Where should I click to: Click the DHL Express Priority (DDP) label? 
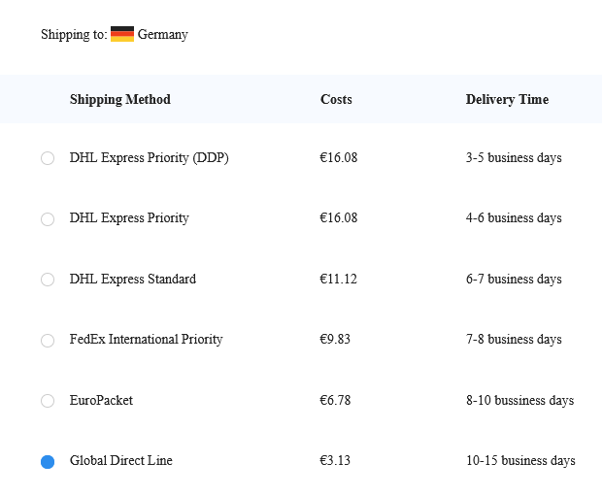tap(149, 158)
